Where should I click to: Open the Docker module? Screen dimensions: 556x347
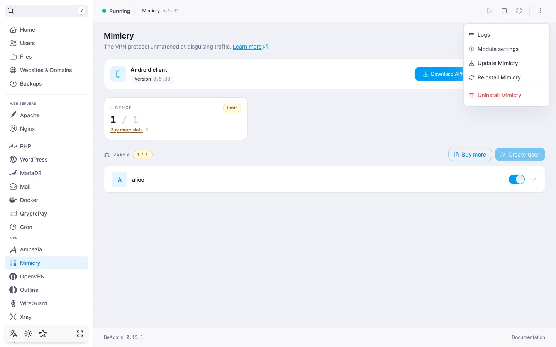[46, 200]
